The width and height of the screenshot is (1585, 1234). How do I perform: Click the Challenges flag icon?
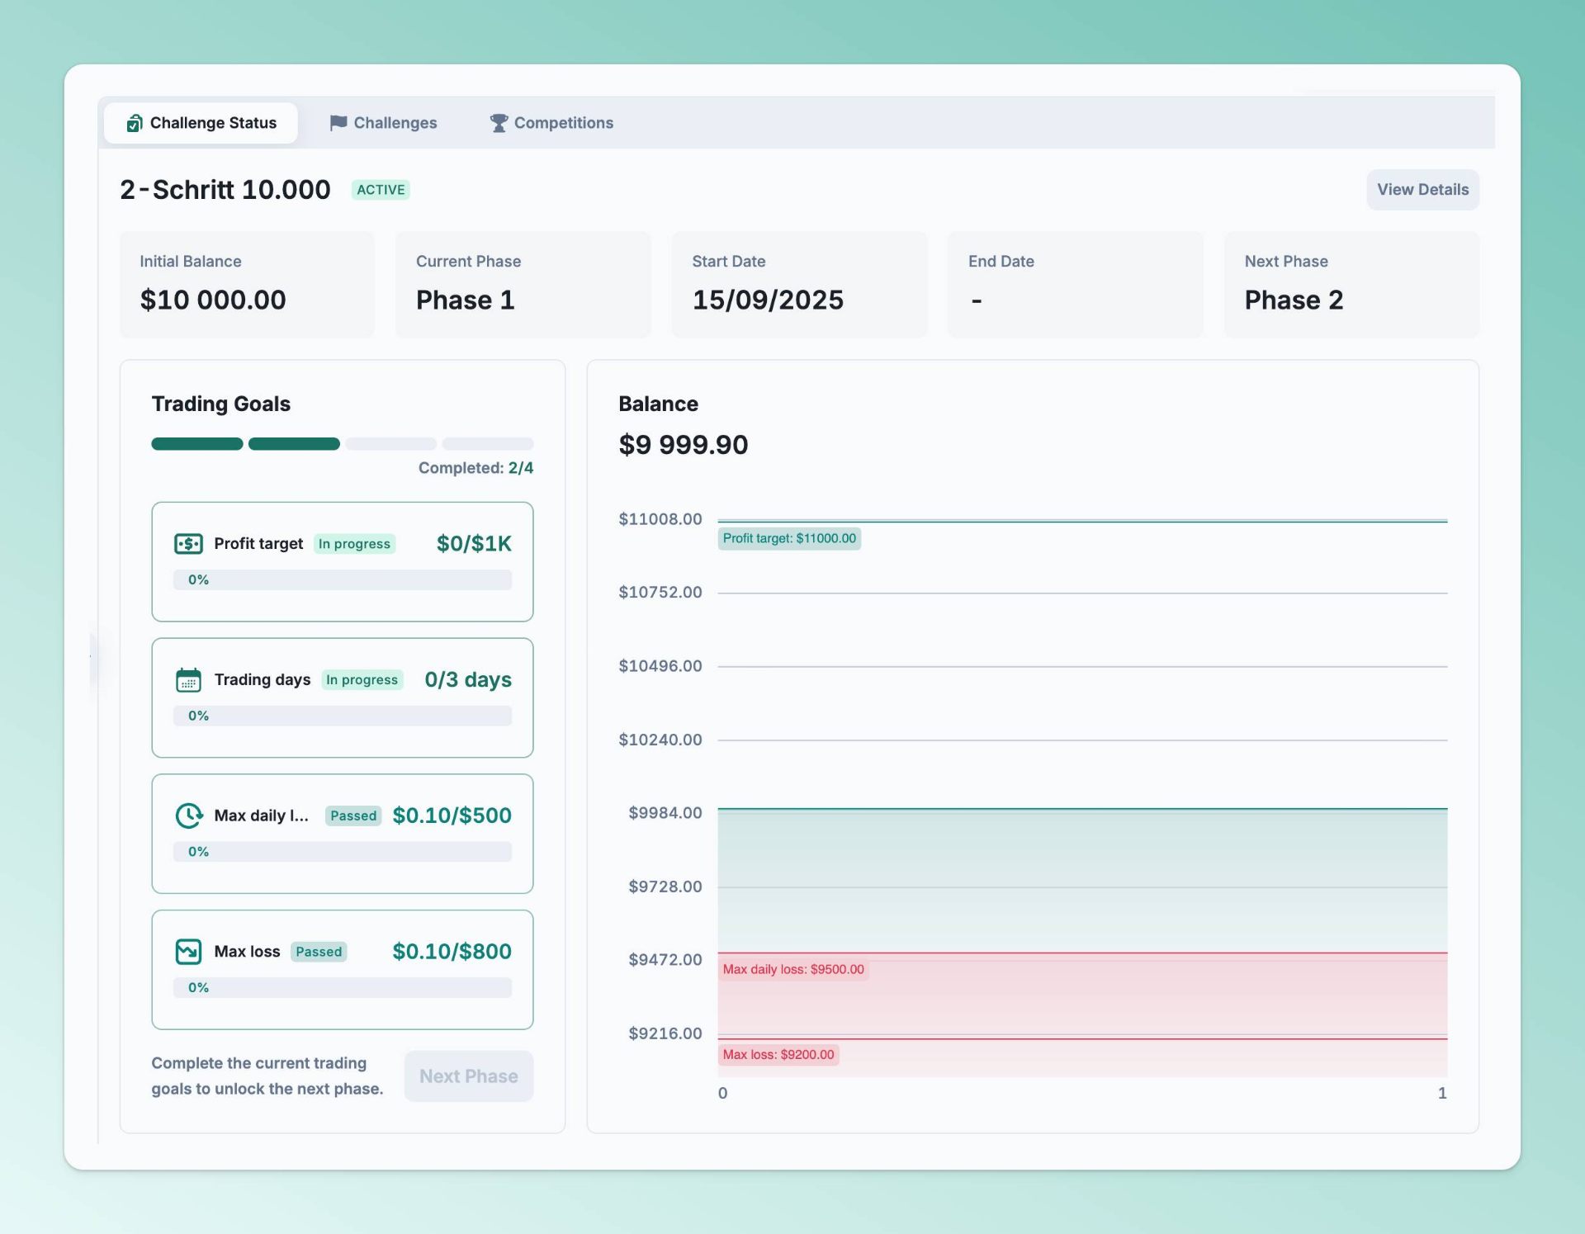[338, 123]
